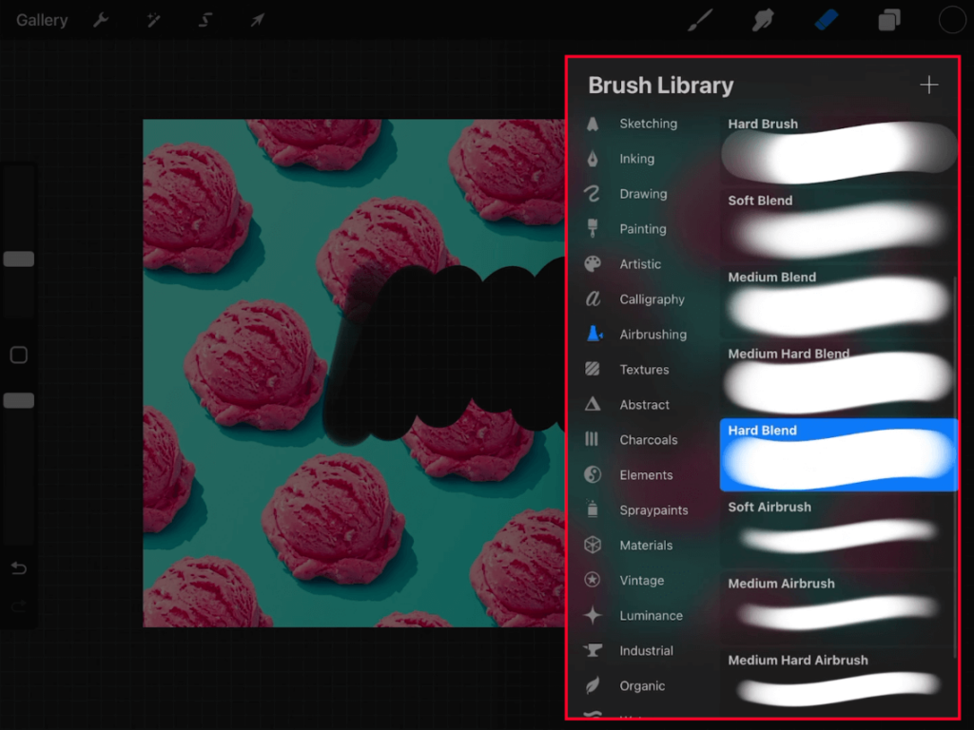This screenshot has height=730, width=974.
Task: Activate the Selection tool
Action: (x=205, y=19)
